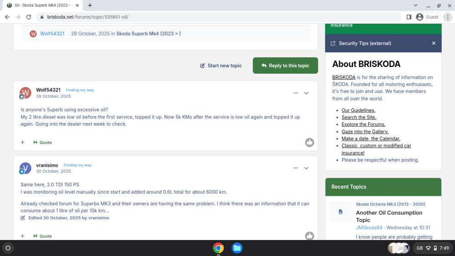The height and width of the screenshot is (256, 455).
Task: Expand chevron on Wolf54321's post
Action: pyautogui.click(x=306, y=93)
